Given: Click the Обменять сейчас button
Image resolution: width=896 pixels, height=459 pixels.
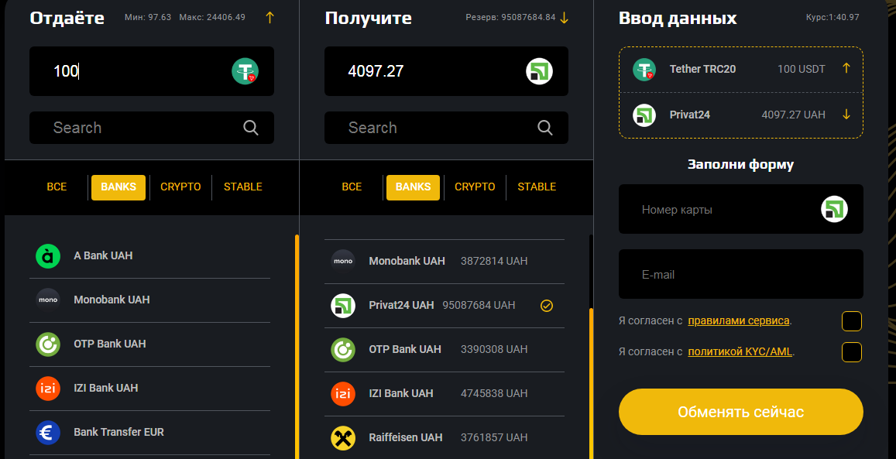Looking at the screenshot, I should point(740,412).
